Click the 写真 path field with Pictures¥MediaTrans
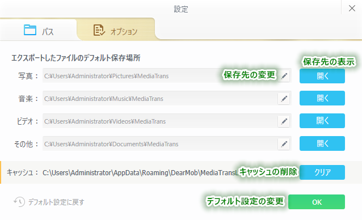Image resolution: width=362 pixels, height=220 pixels. [x=167, y=75]
